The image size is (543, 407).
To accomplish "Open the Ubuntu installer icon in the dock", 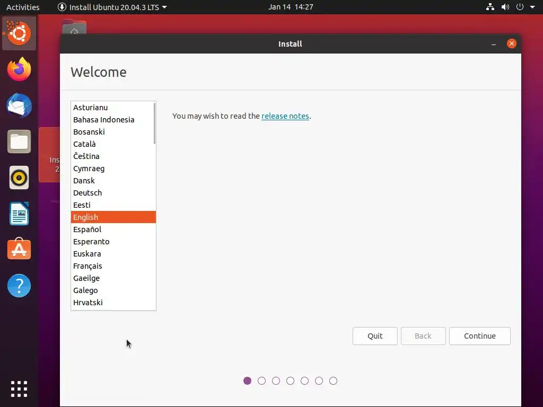I will (19, 33).
